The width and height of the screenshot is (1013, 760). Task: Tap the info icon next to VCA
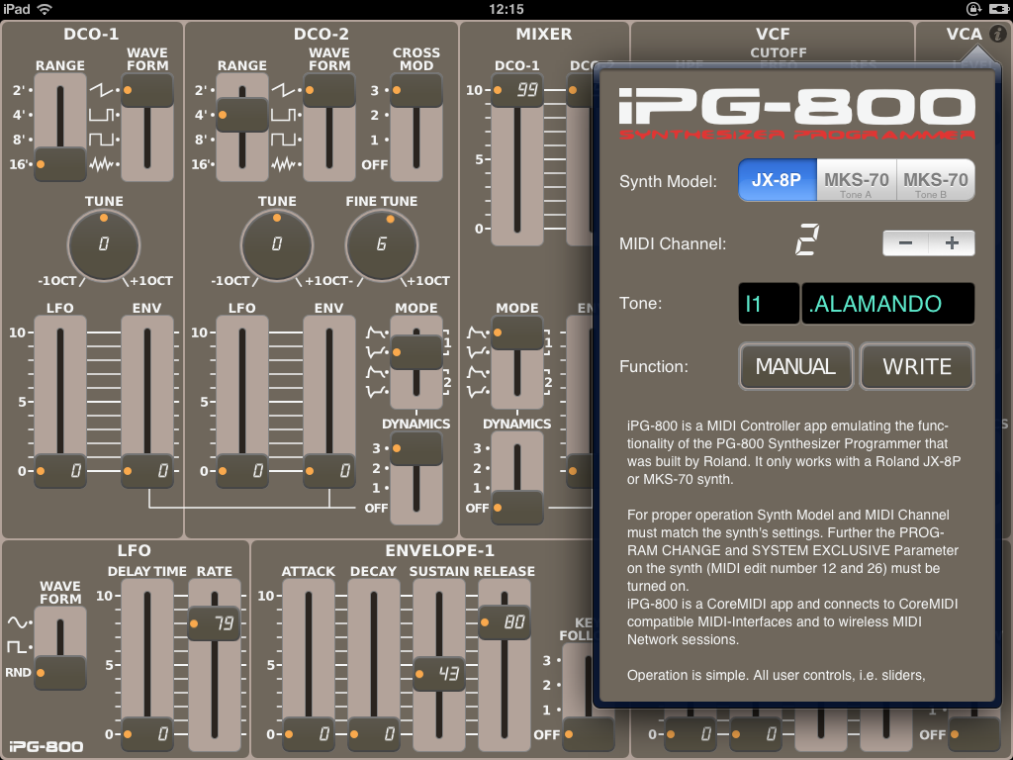998,34
